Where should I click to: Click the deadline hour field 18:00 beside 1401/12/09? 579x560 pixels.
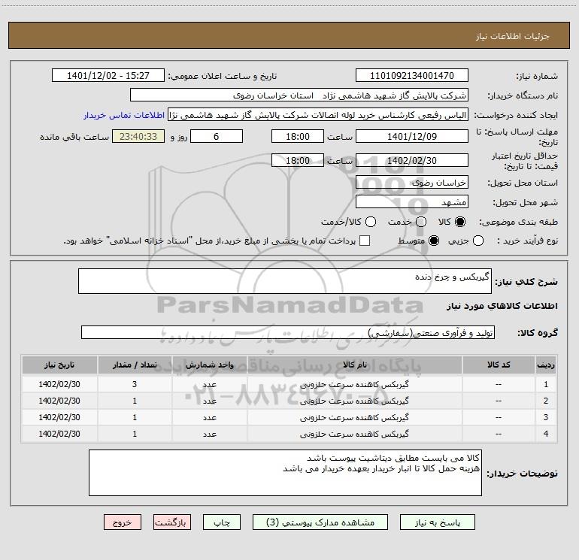[x=298, y=136]
